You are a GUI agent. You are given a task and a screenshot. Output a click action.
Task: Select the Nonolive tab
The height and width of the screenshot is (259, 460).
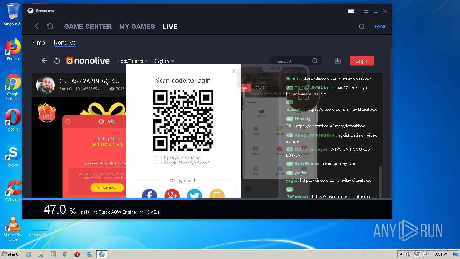tap(65, 42)
